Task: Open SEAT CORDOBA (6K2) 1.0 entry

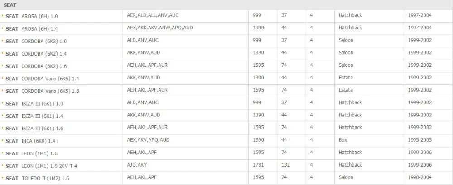Action: [x=36, y=42]
